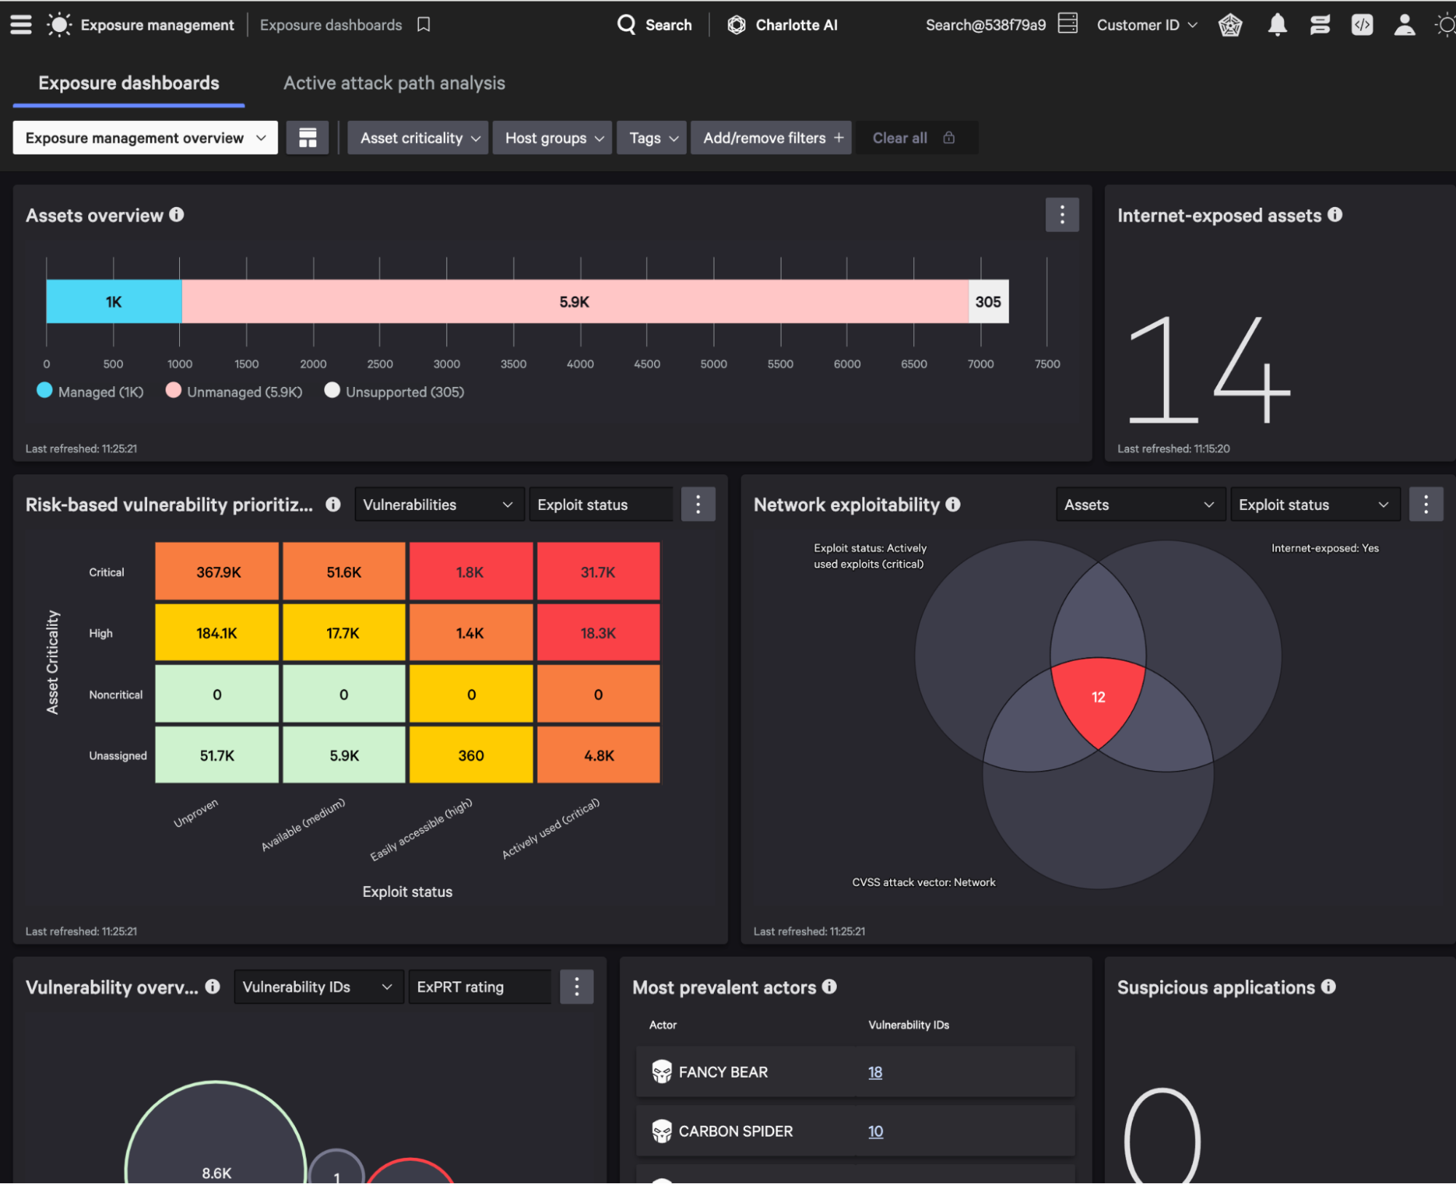Click Search@538f79a9 tenant label
Image resolution: width=1456 pixels, height=1184 pixels.
tap(985, 25)
